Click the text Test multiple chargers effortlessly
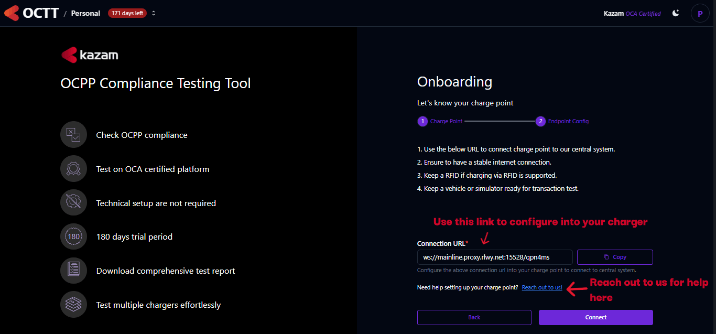 point(158,305)
